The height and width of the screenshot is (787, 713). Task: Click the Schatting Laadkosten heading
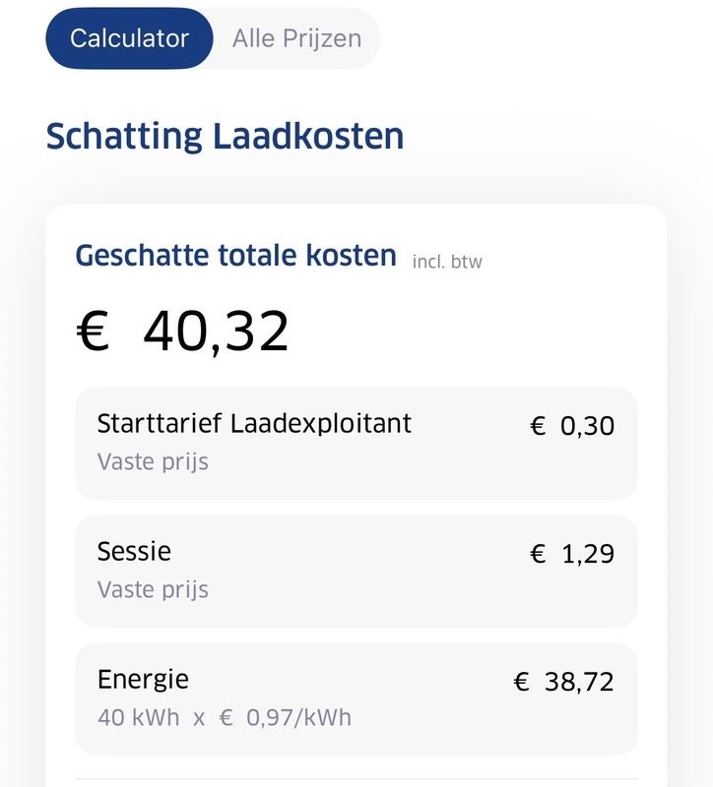[225, 136]
